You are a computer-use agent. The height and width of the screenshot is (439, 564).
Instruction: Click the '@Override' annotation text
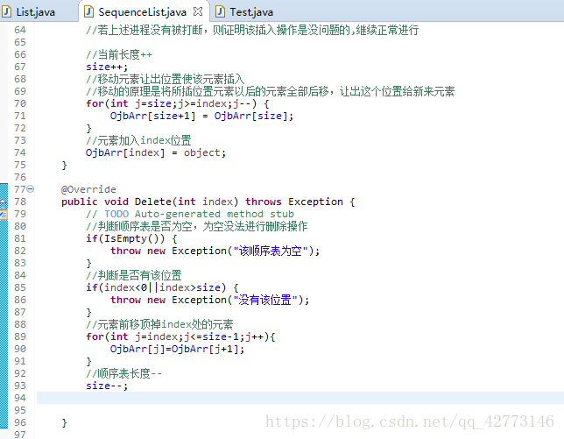(x=88, y=189)
